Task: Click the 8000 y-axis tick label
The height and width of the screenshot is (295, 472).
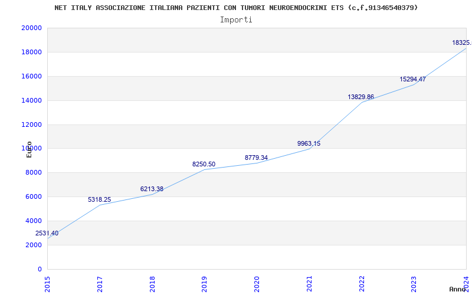Action: click(34, 172)
